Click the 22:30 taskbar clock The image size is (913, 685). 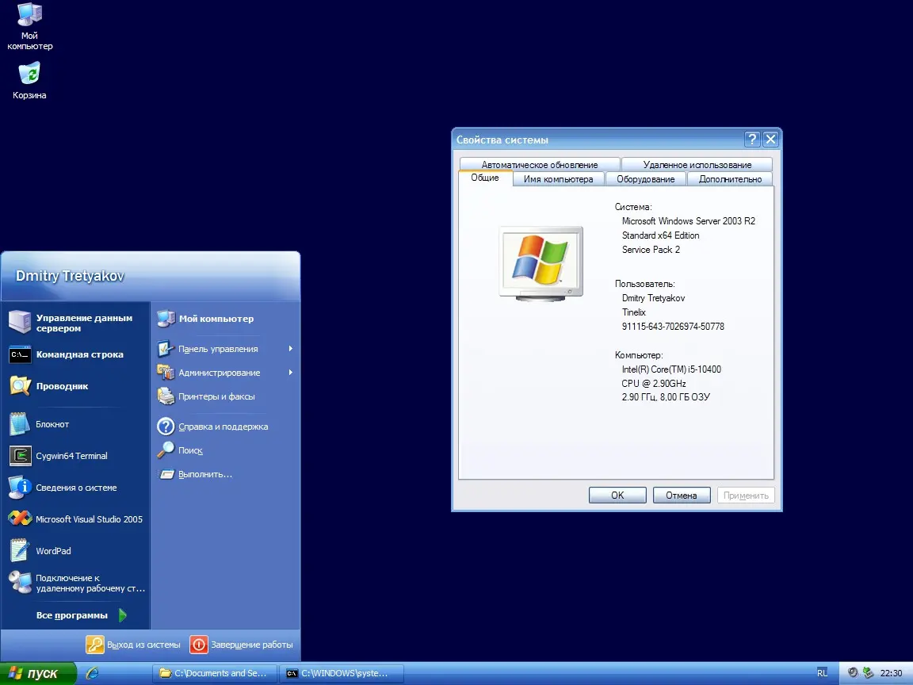tap(892, 673)
